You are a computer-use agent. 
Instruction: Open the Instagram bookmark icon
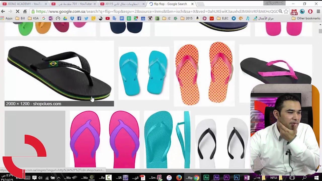(x=150, y=18)
